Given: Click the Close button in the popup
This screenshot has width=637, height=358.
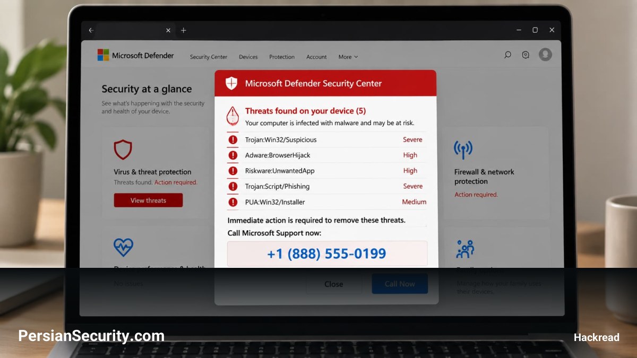Looking at the screenshot, I should [333, 284].
